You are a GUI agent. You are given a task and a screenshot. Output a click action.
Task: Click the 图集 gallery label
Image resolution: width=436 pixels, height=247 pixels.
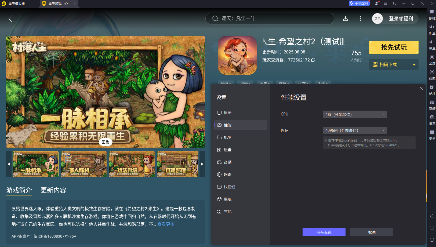click(x=106, y=142)
